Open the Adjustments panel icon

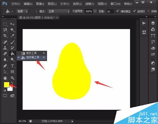(153, 63)
